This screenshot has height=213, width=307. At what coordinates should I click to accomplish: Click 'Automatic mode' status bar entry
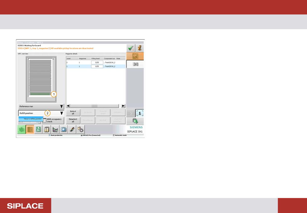click(x=120, y=135)
